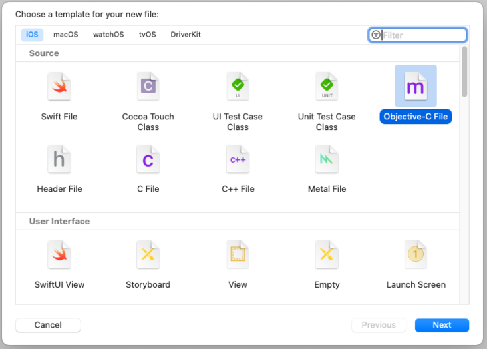Click the 'SwiftUI View' label
This screenshot has width=487, height=349.
pyautogui.click(x=59, y=284)
